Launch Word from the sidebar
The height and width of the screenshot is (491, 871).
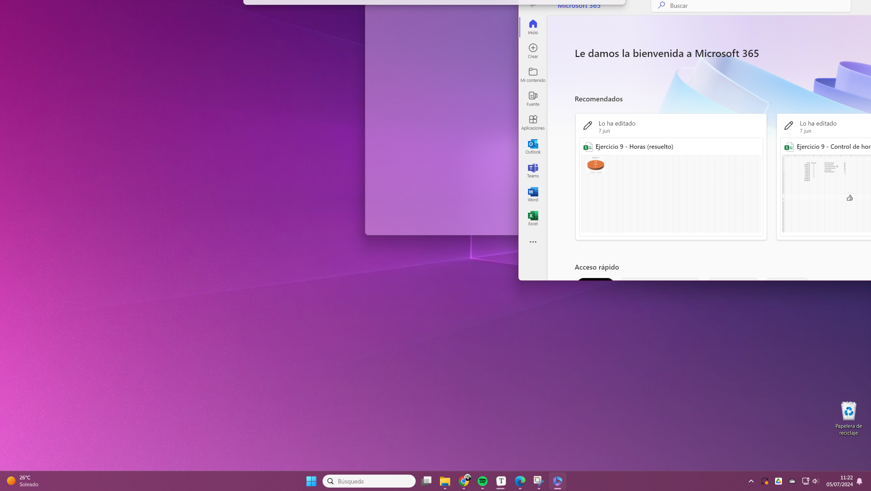pos(533,194)
